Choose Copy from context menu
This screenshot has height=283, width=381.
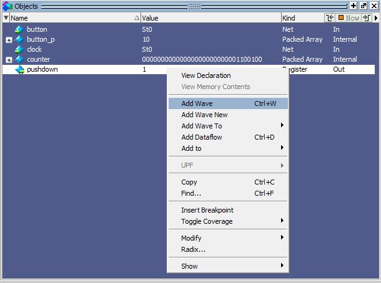228,182
